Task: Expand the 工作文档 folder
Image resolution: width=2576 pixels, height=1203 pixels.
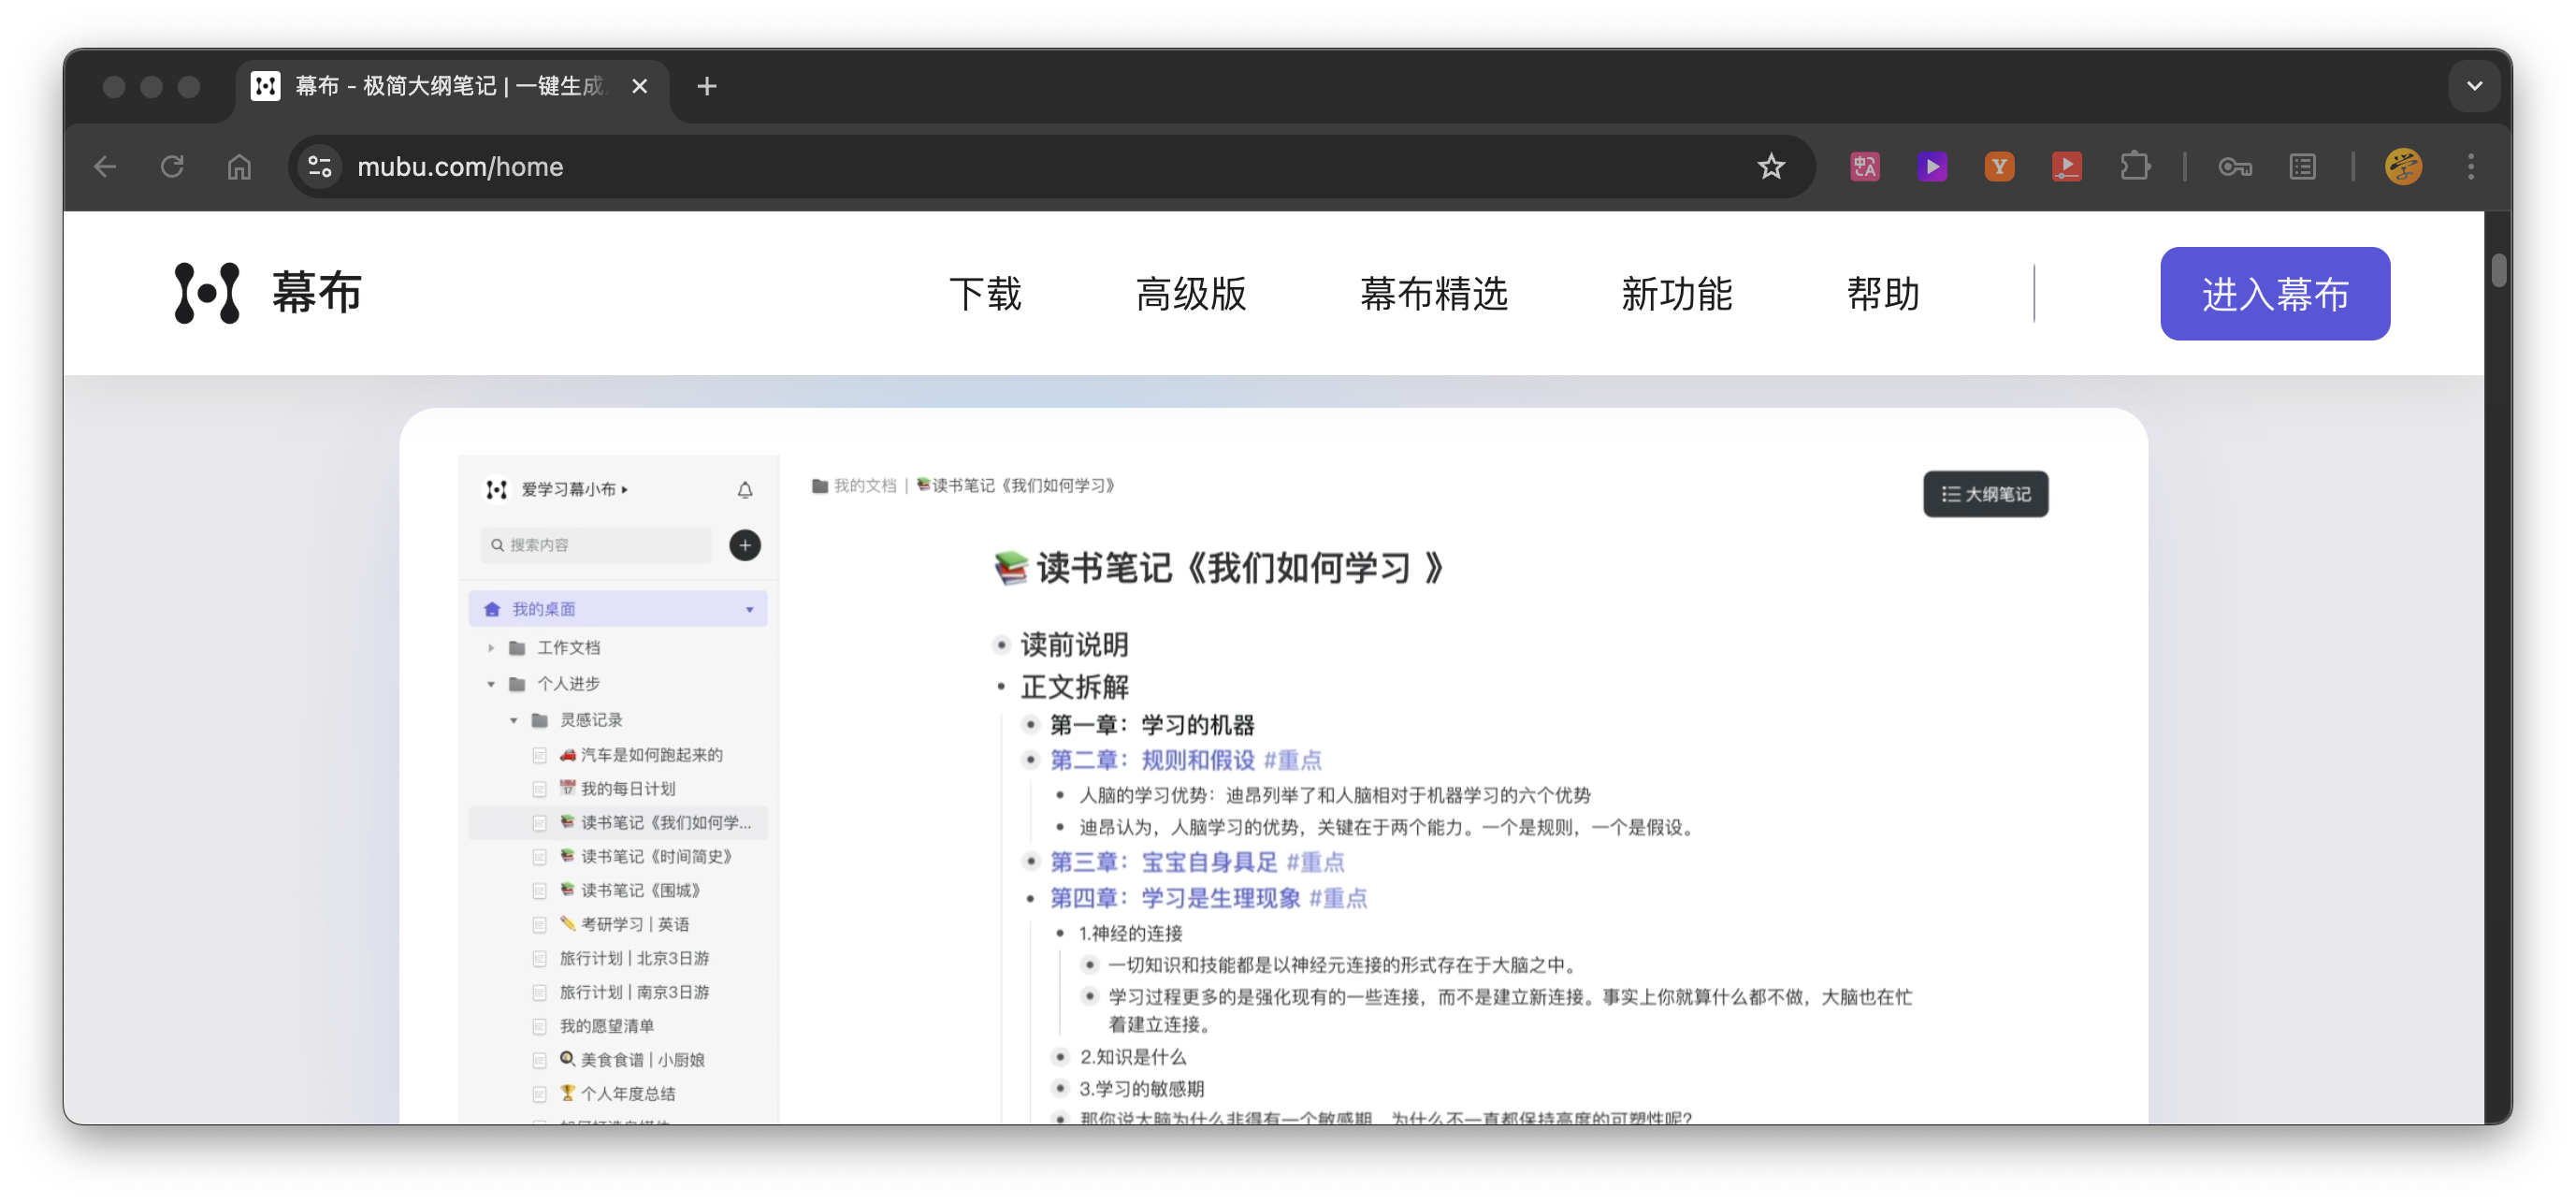Action: [491, 647]
